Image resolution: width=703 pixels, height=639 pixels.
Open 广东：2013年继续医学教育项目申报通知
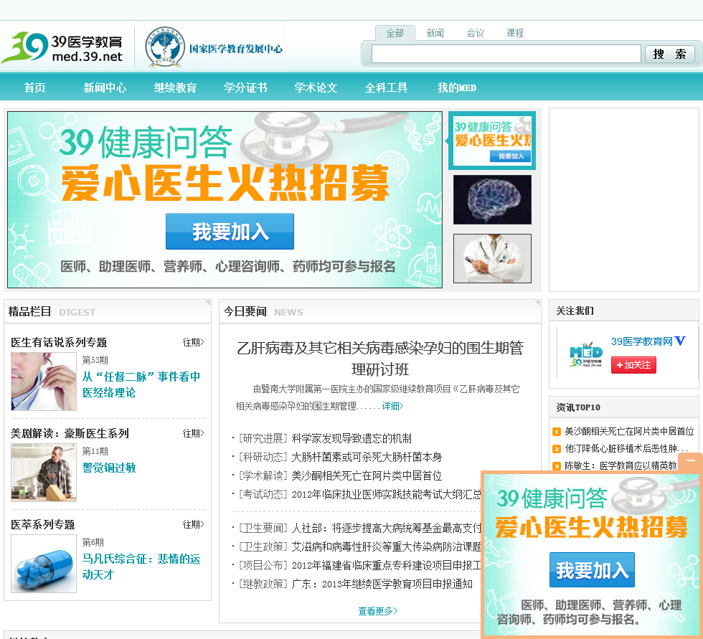click(x=382, y=584)
